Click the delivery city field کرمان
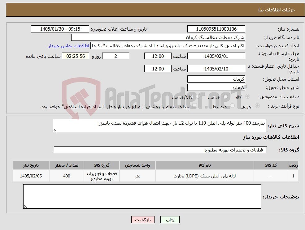 pos(216,87)
